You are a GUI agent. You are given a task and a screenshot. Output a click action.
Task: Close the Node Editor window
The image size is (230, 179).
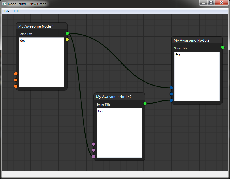(222, 3)
